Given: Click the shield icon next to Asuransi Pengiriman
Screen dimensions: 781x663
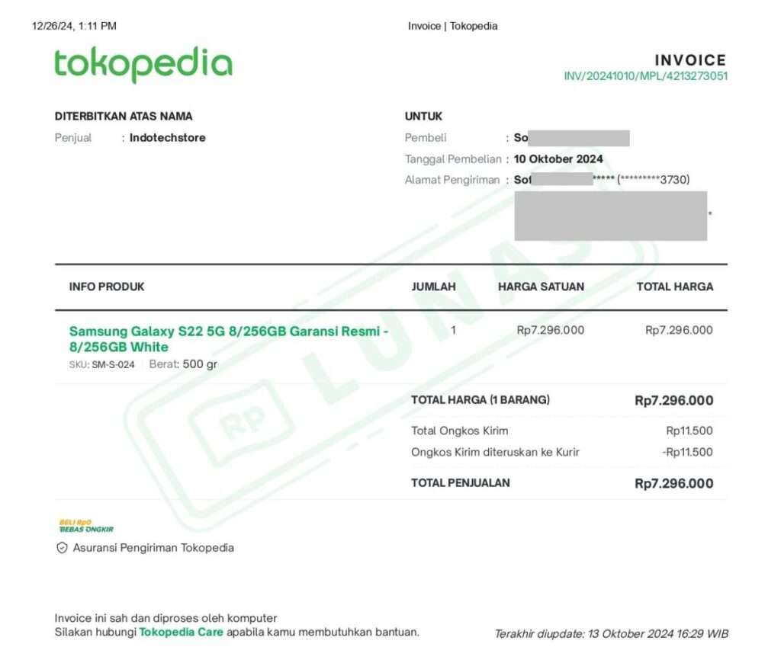Looking at the screenshot, I should coord(61,547).
